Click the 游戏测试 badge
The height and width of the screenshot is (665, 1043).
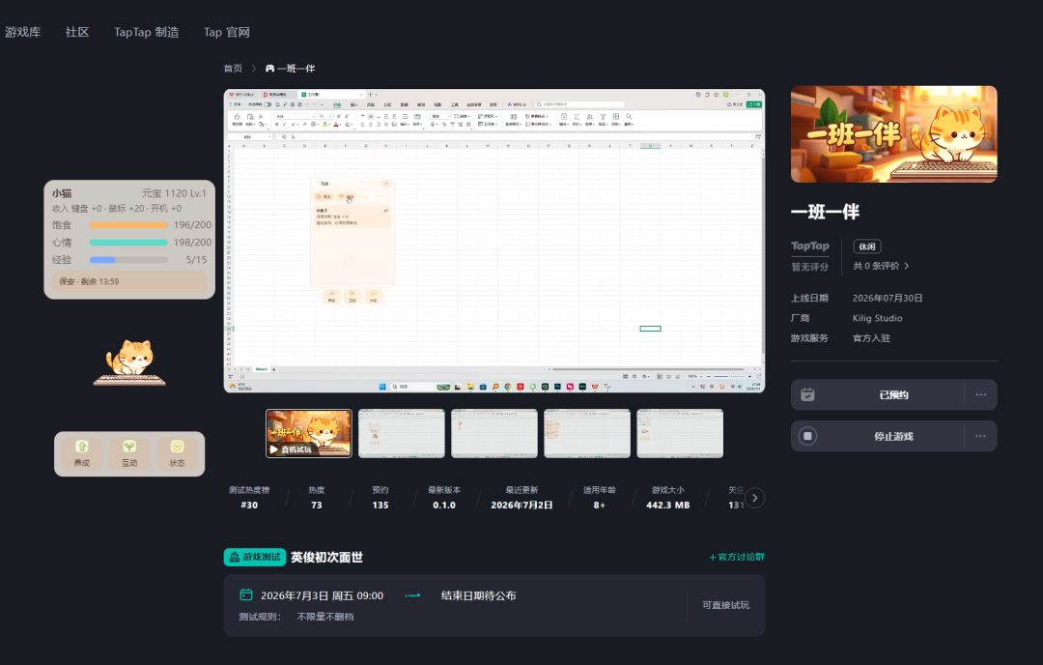click(255, 557)
